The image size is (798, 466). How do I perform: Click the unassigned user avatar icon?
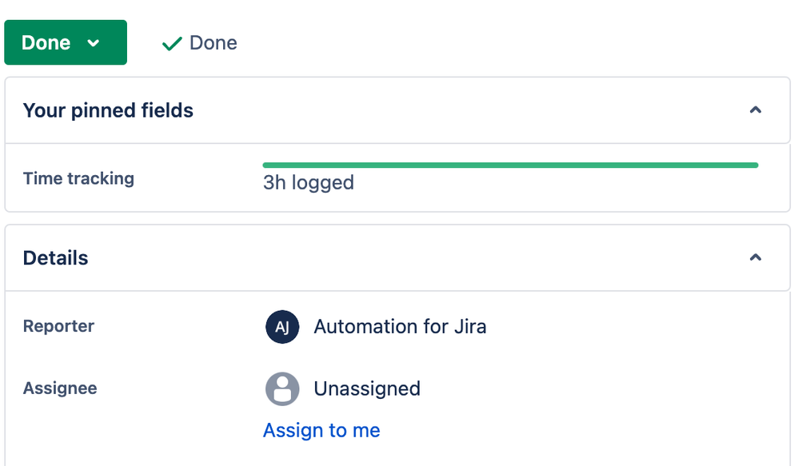(x=282, y=388)
